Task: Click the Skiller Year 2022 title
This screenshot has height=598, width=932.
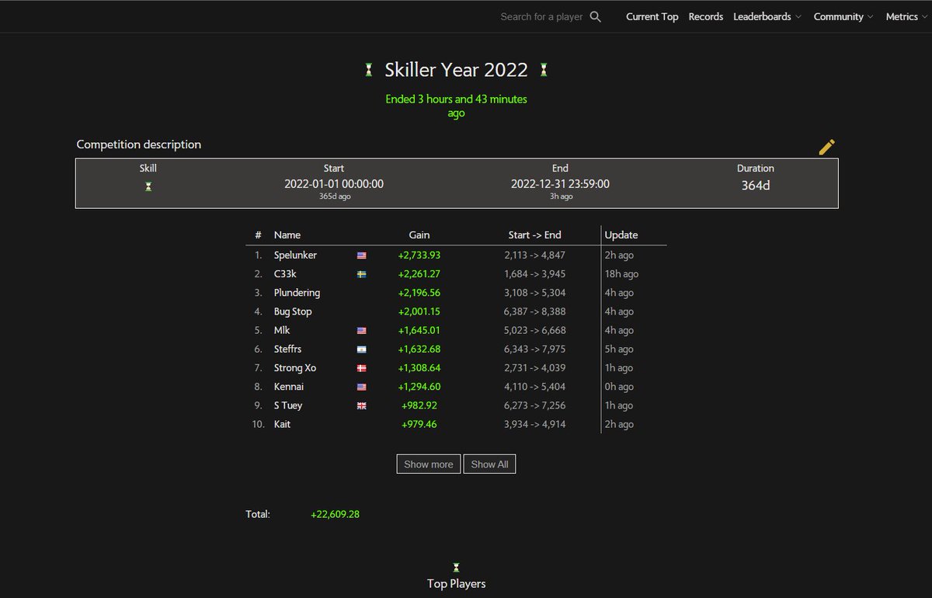Action: point(457,70)
